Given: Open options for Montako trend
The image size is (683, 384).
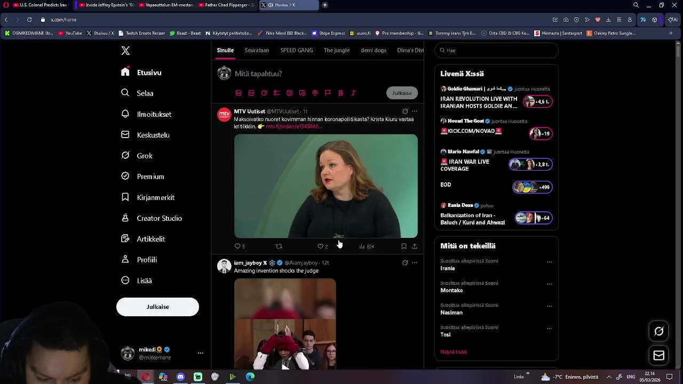Looking at the screenshot, I should [x=549, y=284].
